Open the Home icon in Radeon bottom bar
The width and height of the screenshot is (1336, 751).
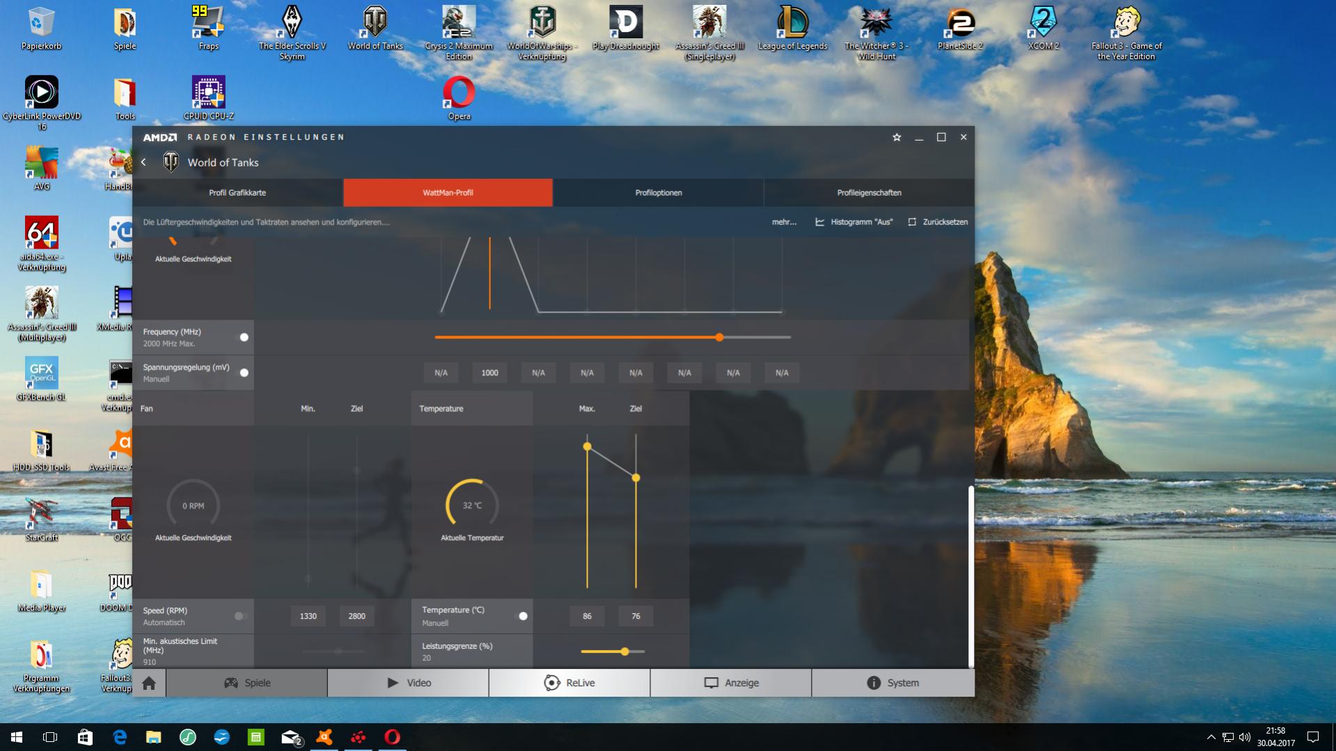click(149, 683)
